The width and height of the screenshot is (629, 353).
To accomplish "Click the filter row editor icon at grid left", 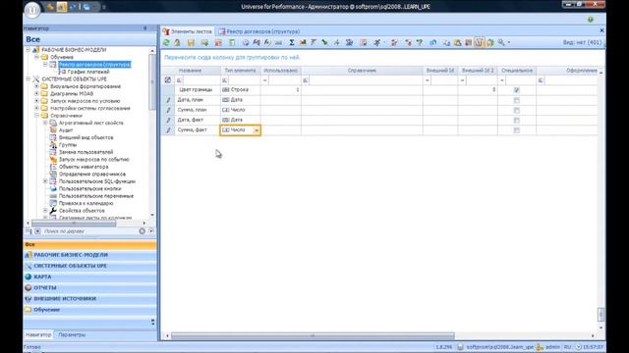I will 168,80.
